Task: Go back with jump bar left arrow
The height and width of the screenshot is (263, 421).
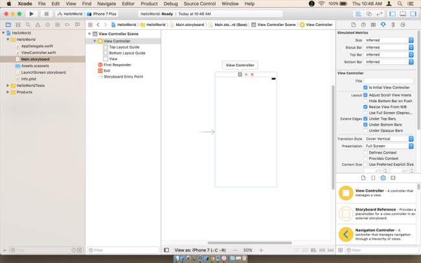Action: 98,25
